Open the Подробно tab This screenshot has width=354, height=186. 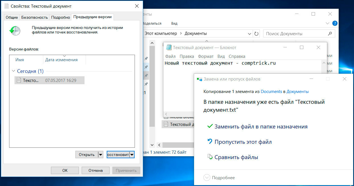click(60, 17)
